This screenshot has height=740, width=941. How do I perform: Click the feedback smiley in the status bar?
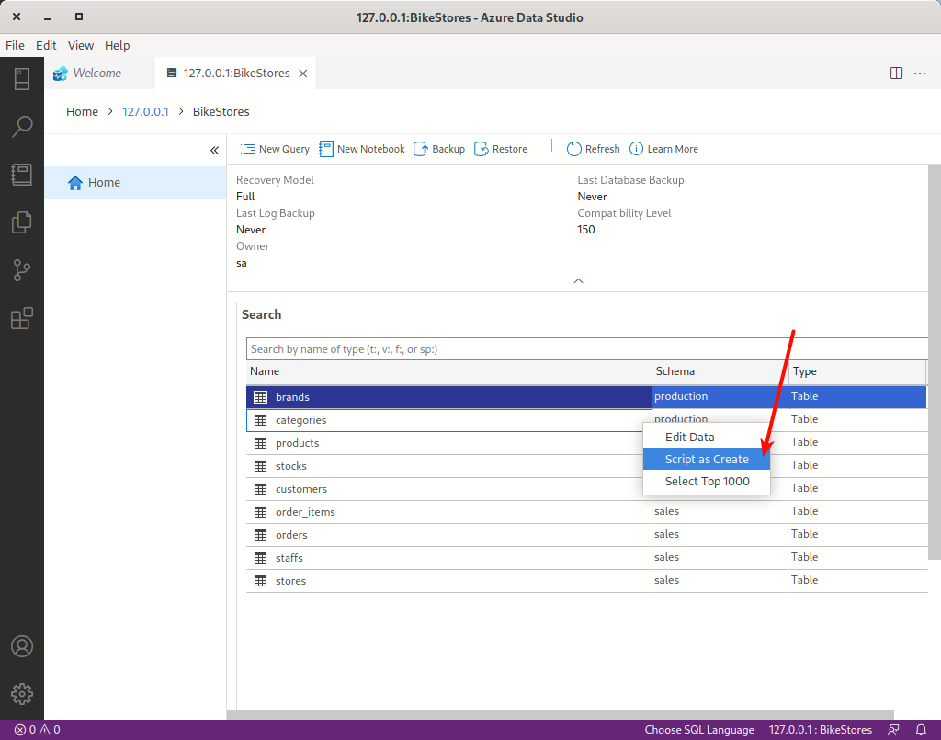tap(892, 729)
